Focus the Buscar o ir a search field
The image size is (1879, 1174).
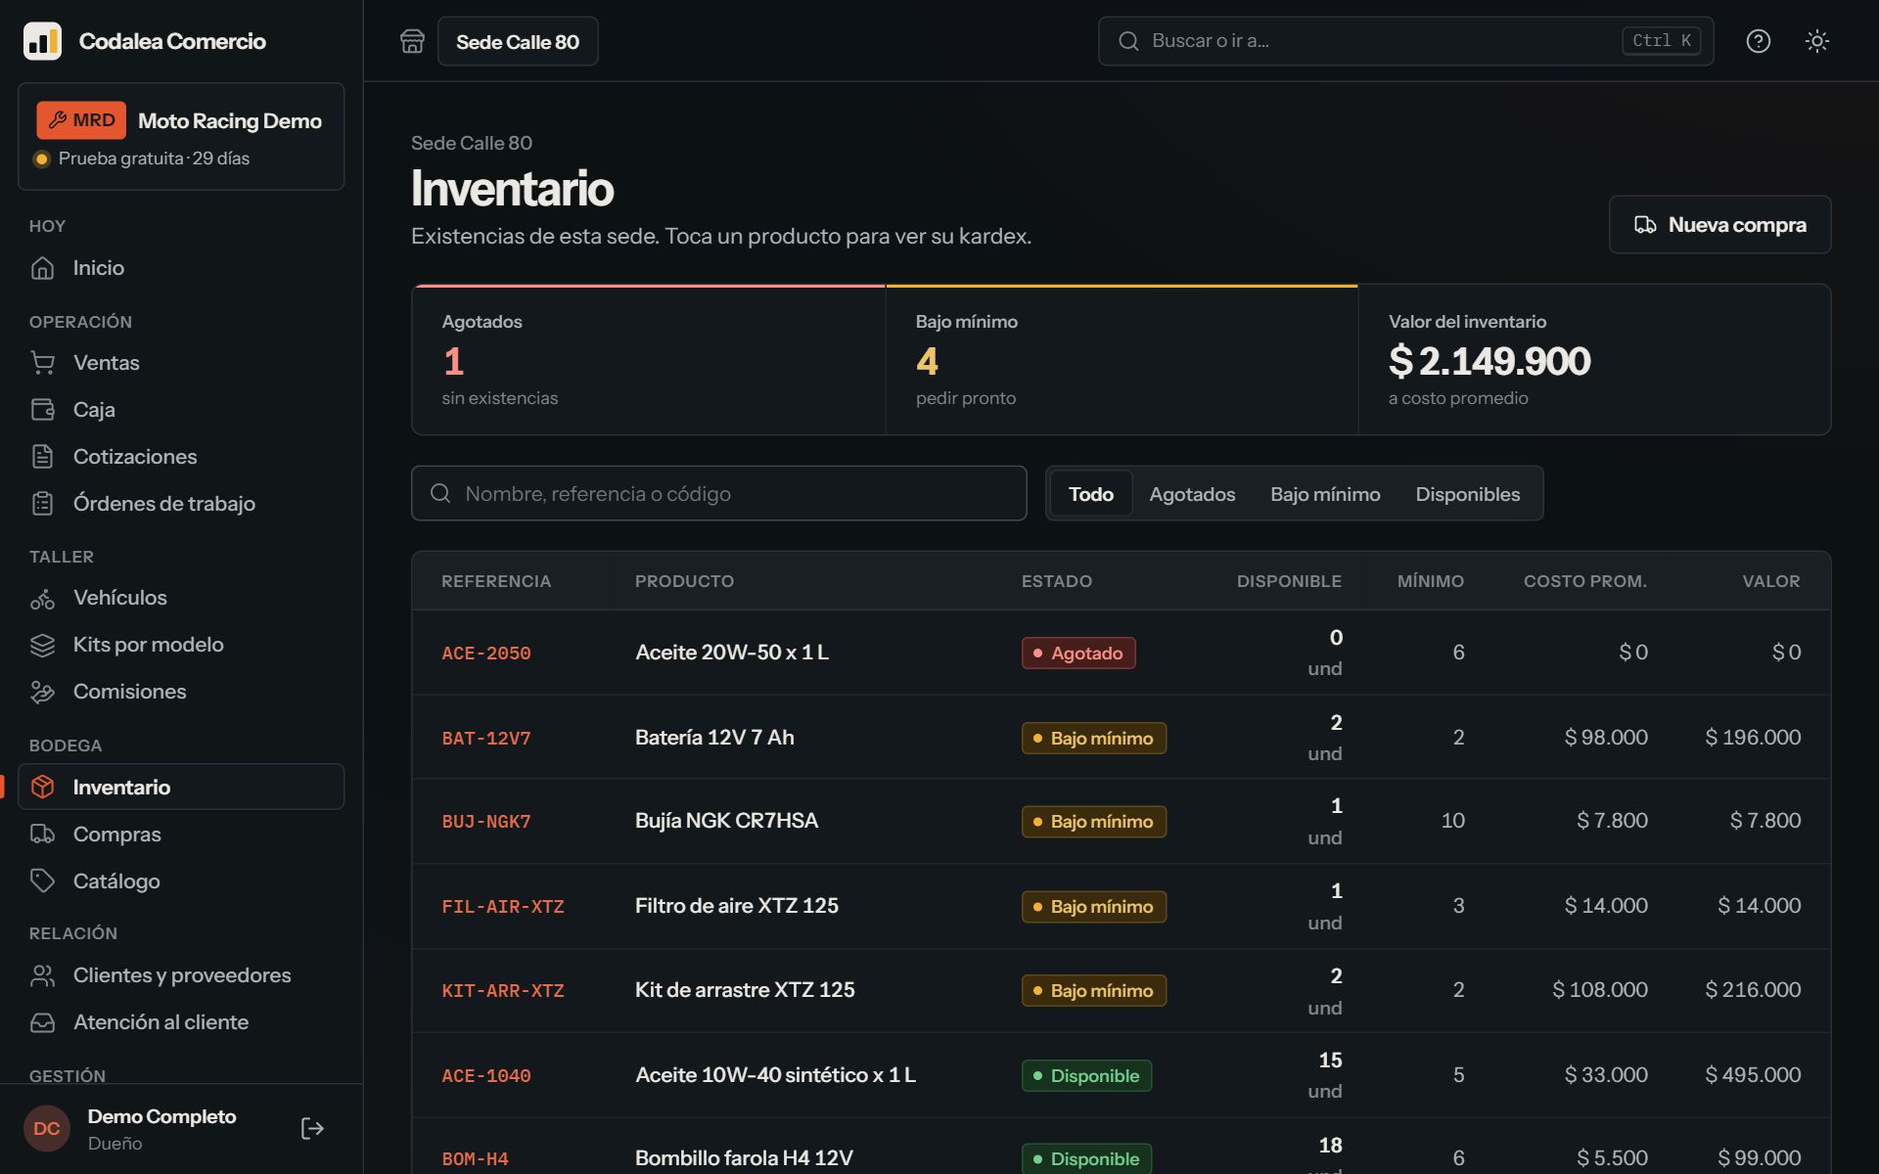tap(1405, 41)
